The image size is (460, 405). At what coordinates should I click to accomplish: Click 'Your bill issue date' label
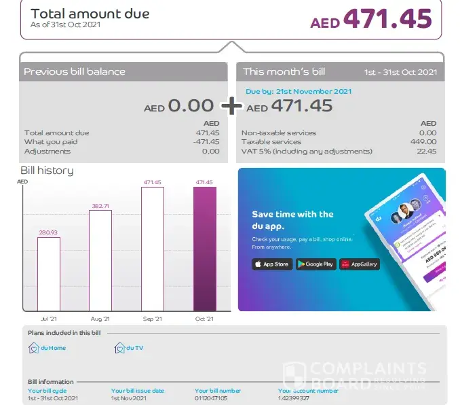(138, 391)
